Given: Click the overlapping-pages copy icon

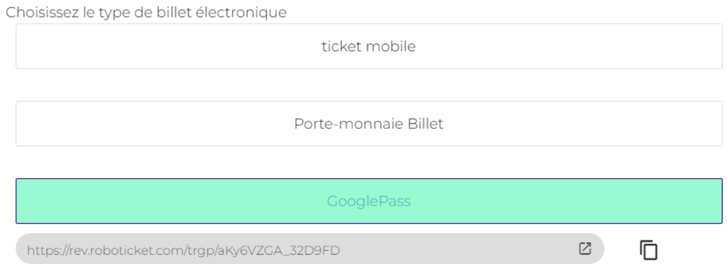Looking at the screenshot, I should [x=649, y=250].
